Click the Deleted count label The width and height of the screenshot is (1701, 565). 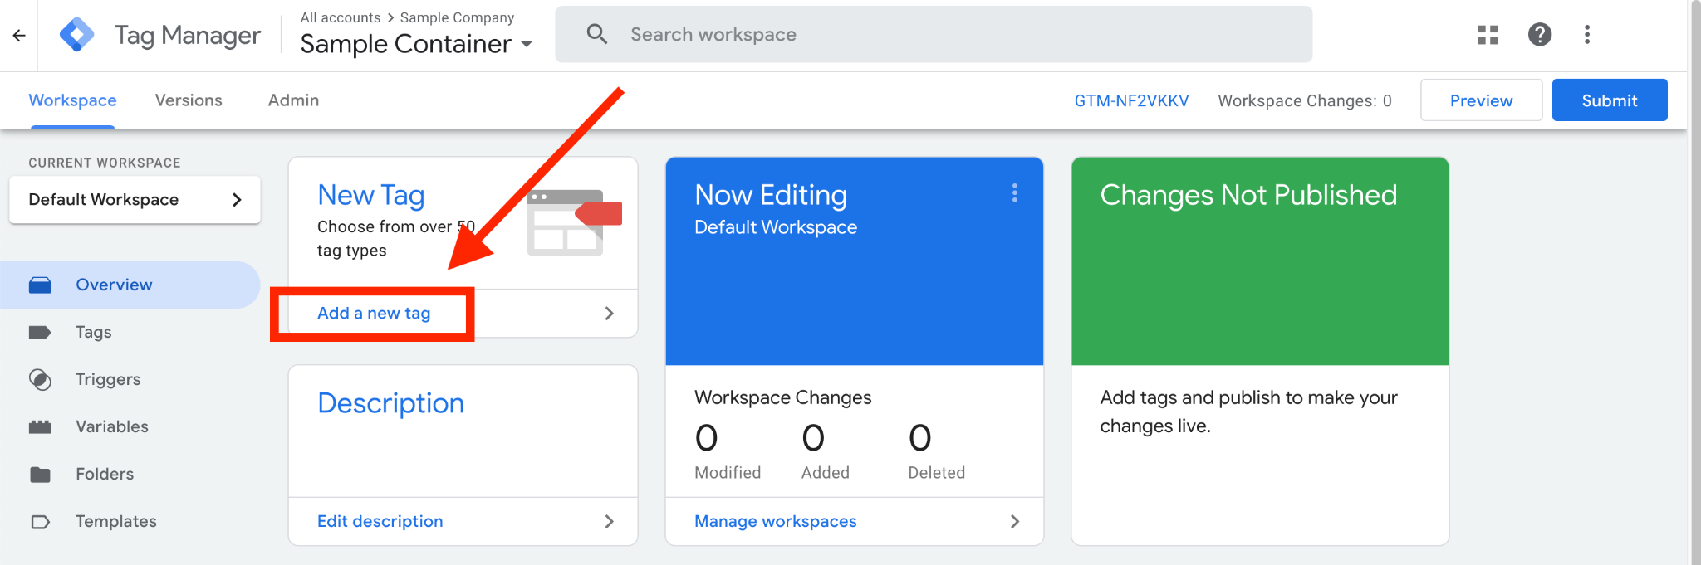936,473
